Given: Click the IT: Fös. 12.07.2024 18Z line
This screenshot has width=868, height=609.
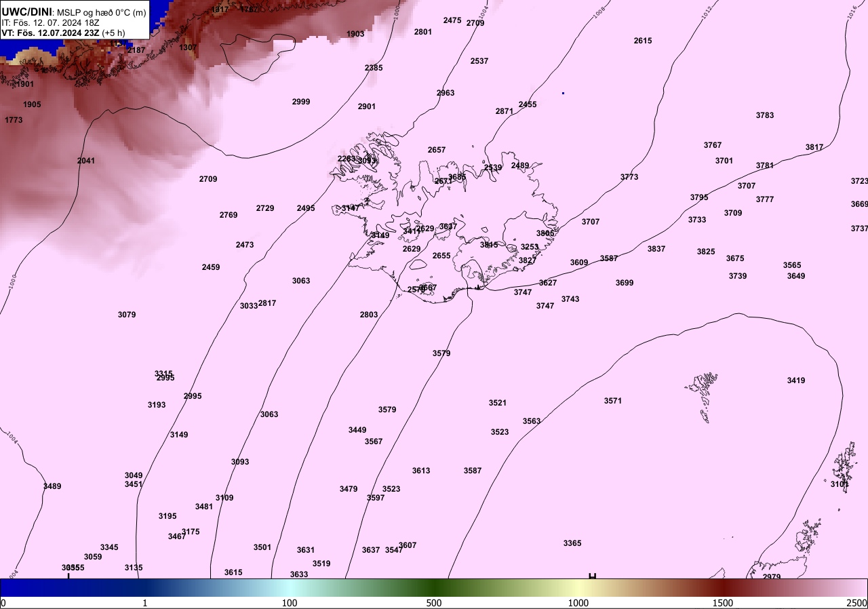Looking at the screenshot, I should pyautogui.click(x=49, y=22).
